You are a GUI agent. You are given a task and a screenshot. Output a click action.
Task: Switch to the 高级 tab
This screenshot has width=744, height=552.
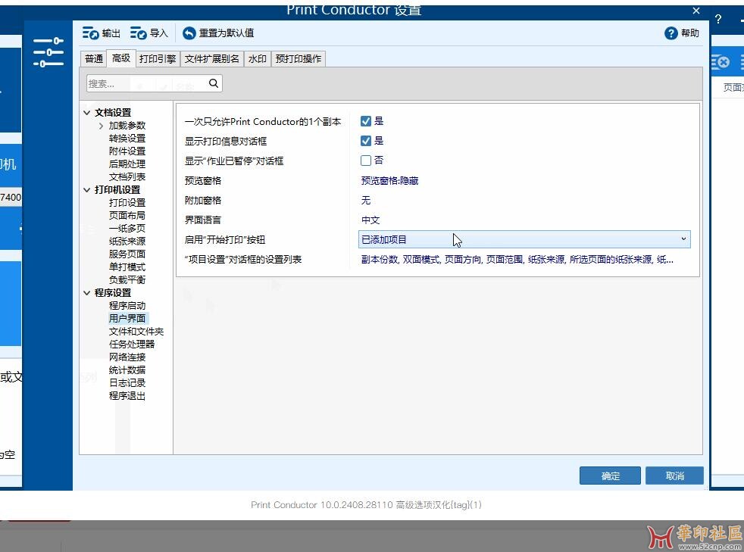[121, 58]
